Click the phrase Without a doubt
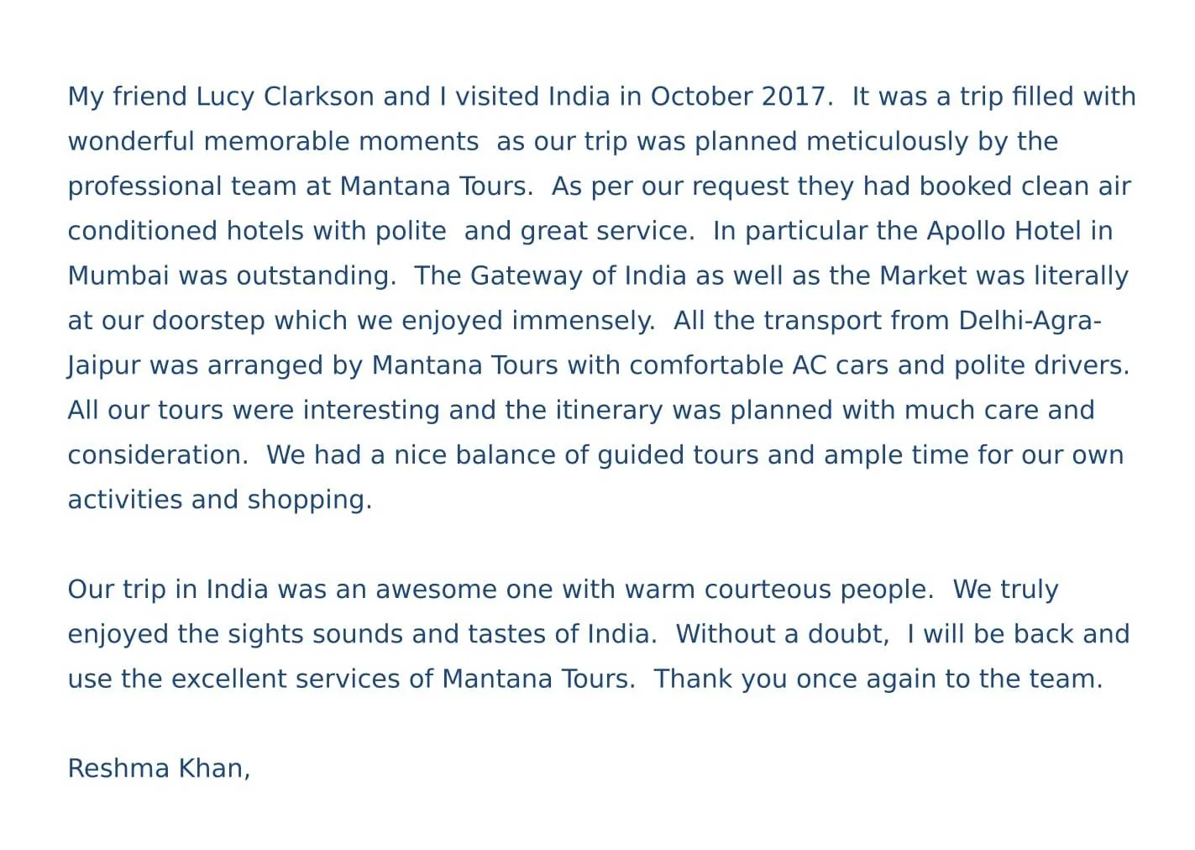The width and height of the screenshot is (1195, 850). tap(780, 634)
